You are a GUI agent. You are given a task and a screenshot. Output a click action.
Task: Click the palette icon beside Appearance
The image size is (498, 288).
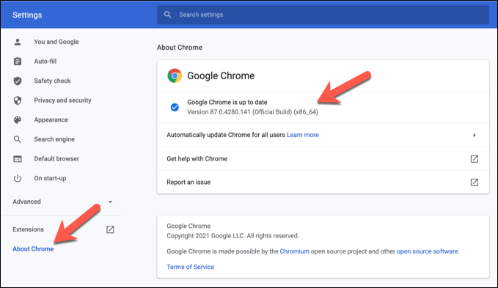[x=18, y=120]
